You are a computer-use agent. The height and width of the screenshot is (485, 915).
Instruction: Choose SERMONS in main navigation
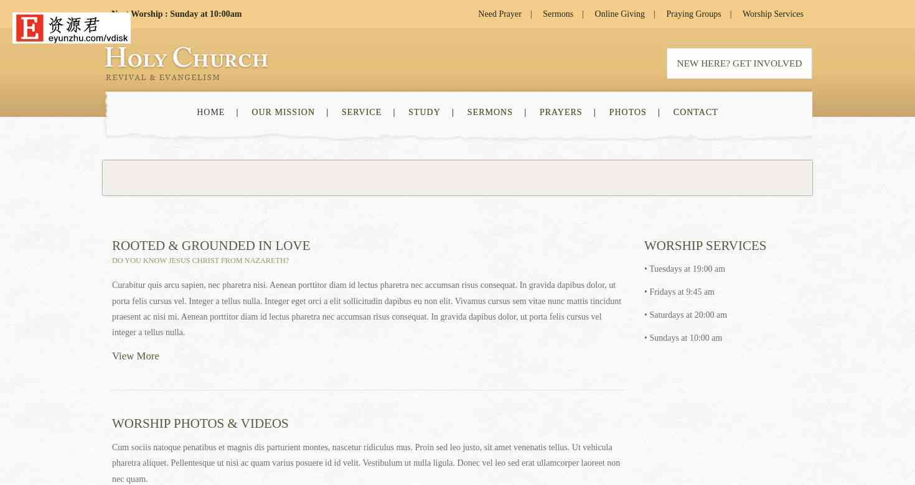490,113
